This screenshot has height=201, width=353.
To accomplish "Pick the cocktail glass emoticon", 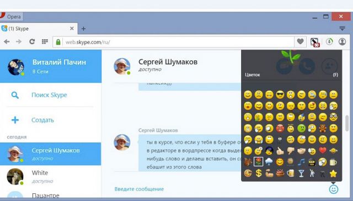I will (x=301, y=173).
